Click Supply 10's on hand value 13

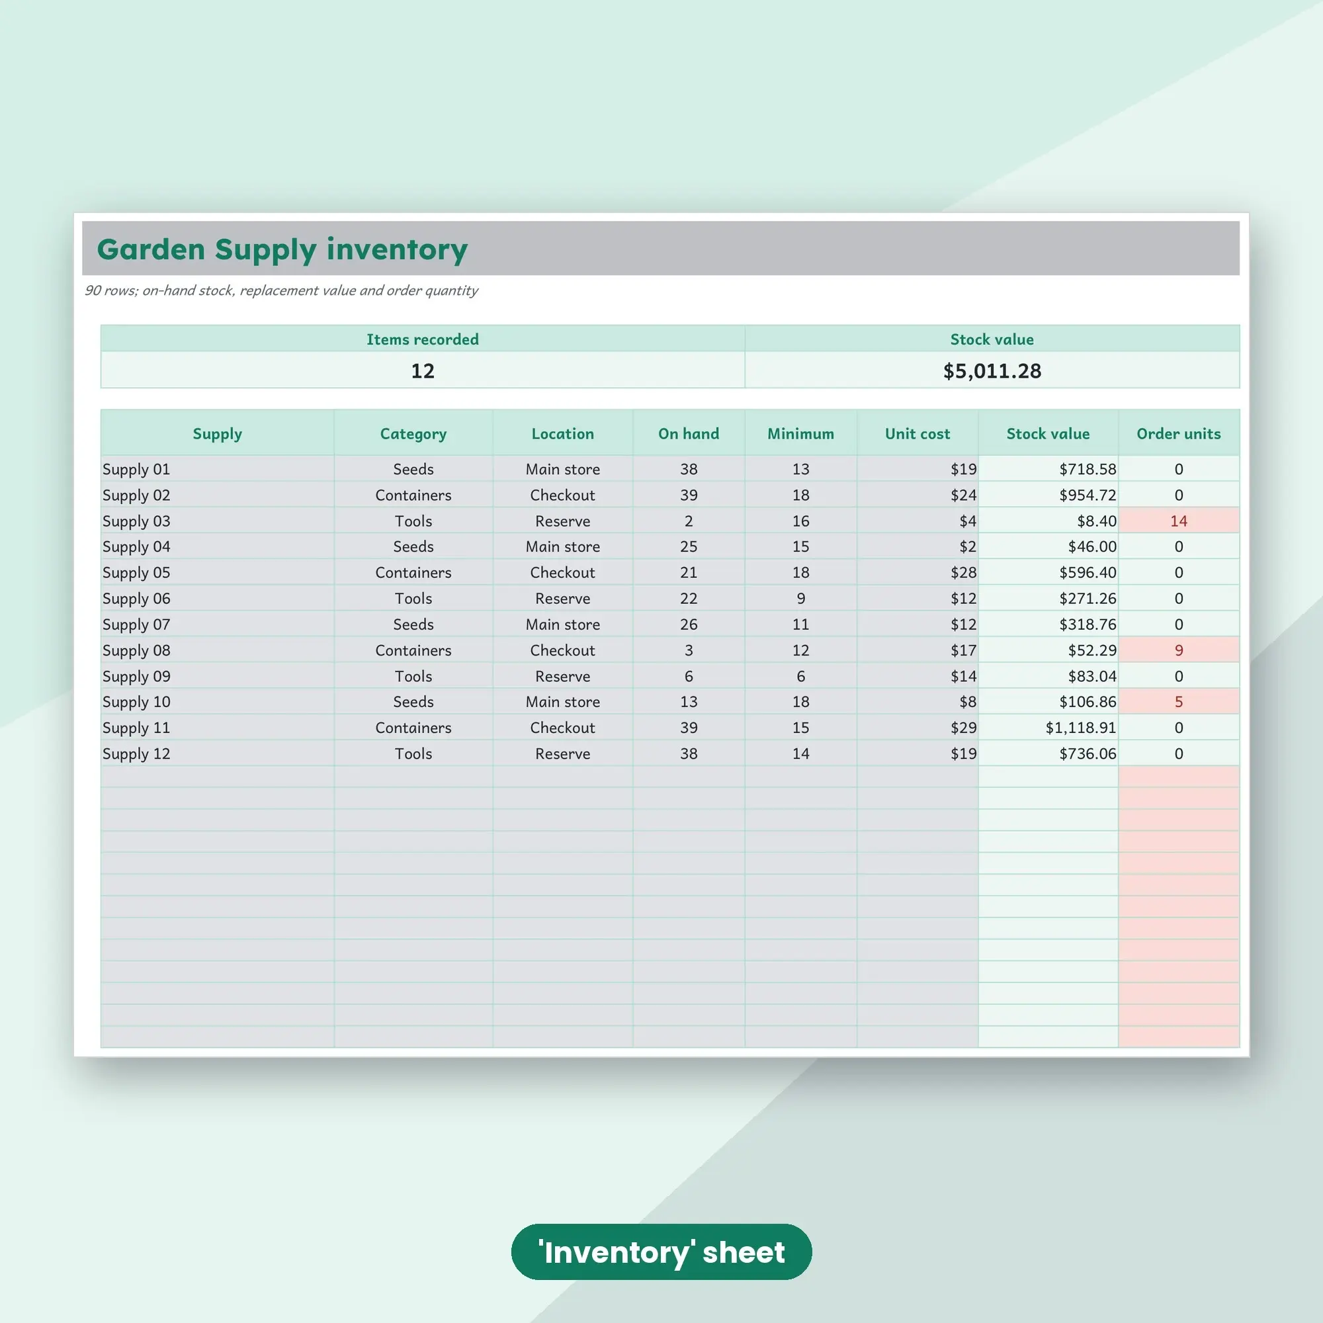(x=688, y=702)
